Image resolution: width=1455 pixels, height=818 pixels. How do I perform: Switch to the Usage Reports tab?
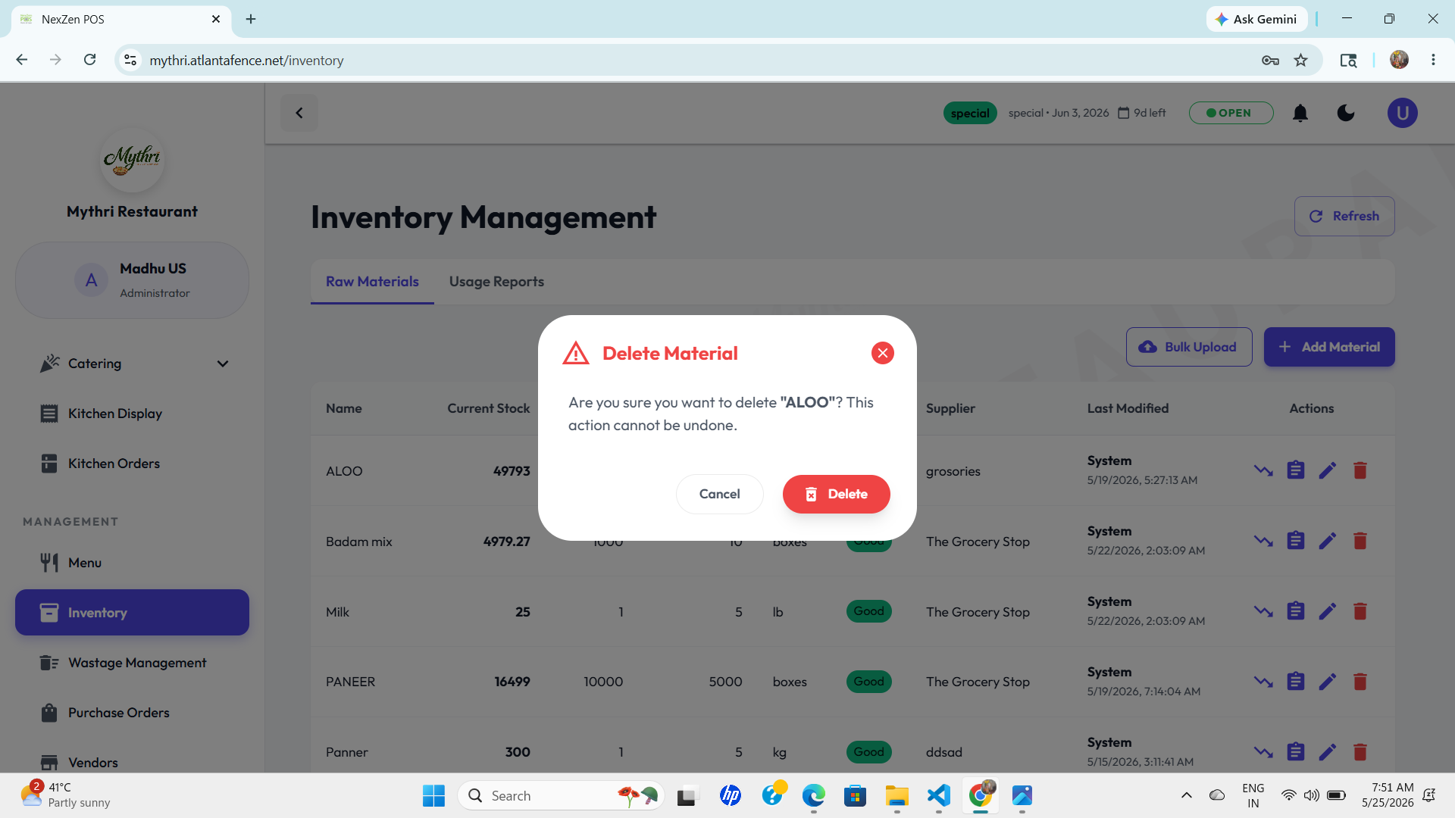coord(496,282)
